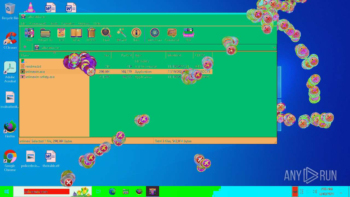
Task: Open the Help menu
Action: point(97,24)
